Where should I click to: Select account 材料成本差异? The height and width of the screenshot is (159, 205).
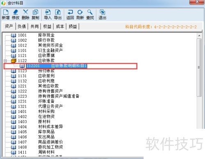[50, 127]
